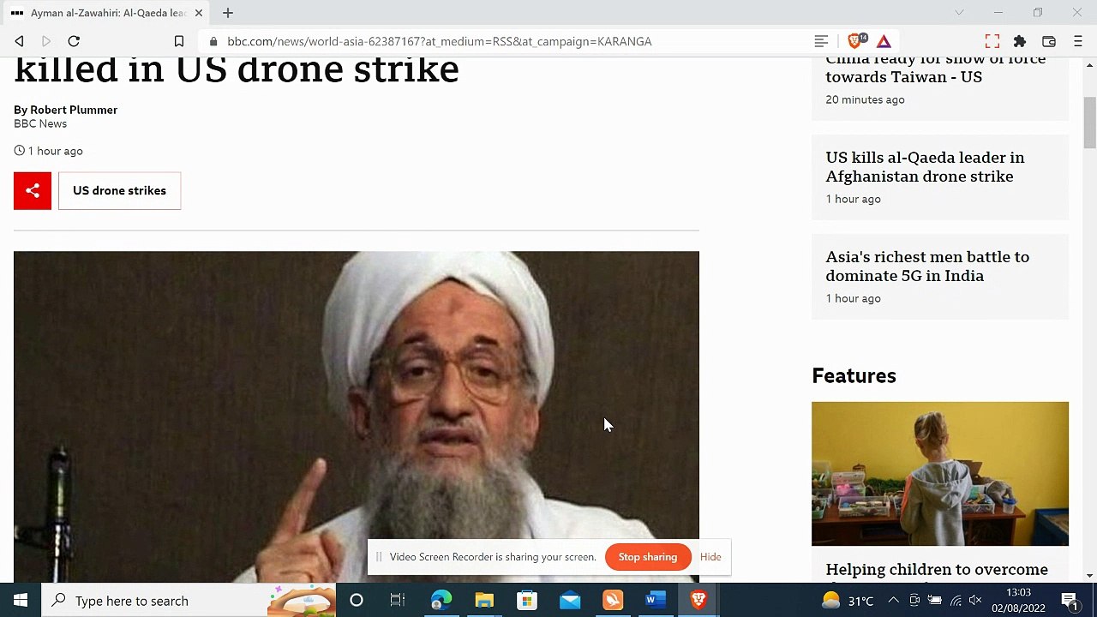Click the Meet Now camera tray icon

(x=914, y=601)
